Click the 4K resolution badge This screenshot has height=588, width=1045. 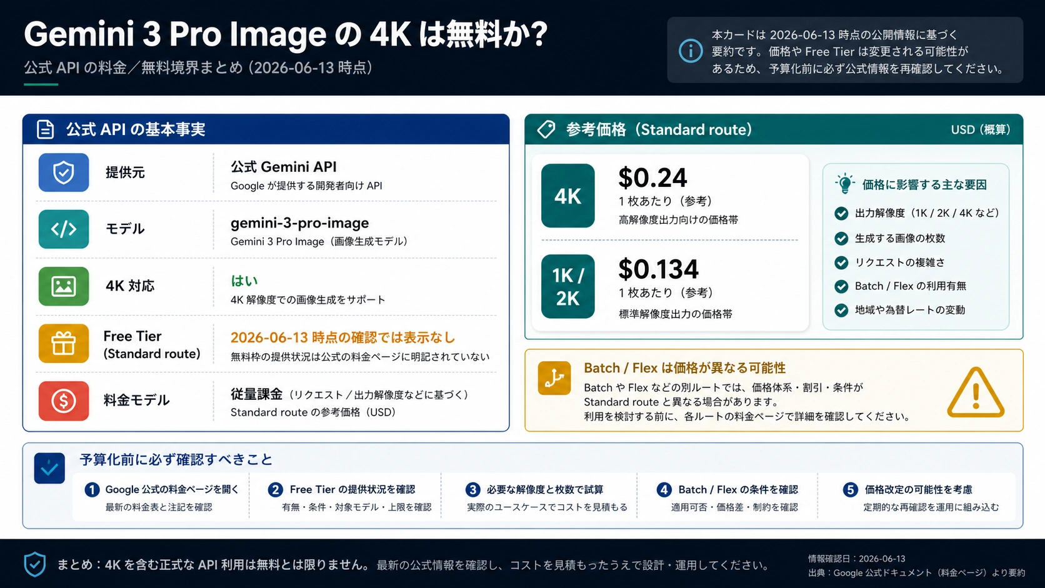coord(567,196)
